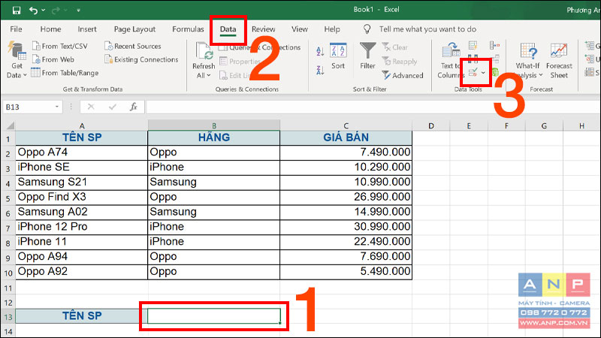Switch to the Home tab
The height and width of the screenshot is (338, 601).
pos(50,29)
